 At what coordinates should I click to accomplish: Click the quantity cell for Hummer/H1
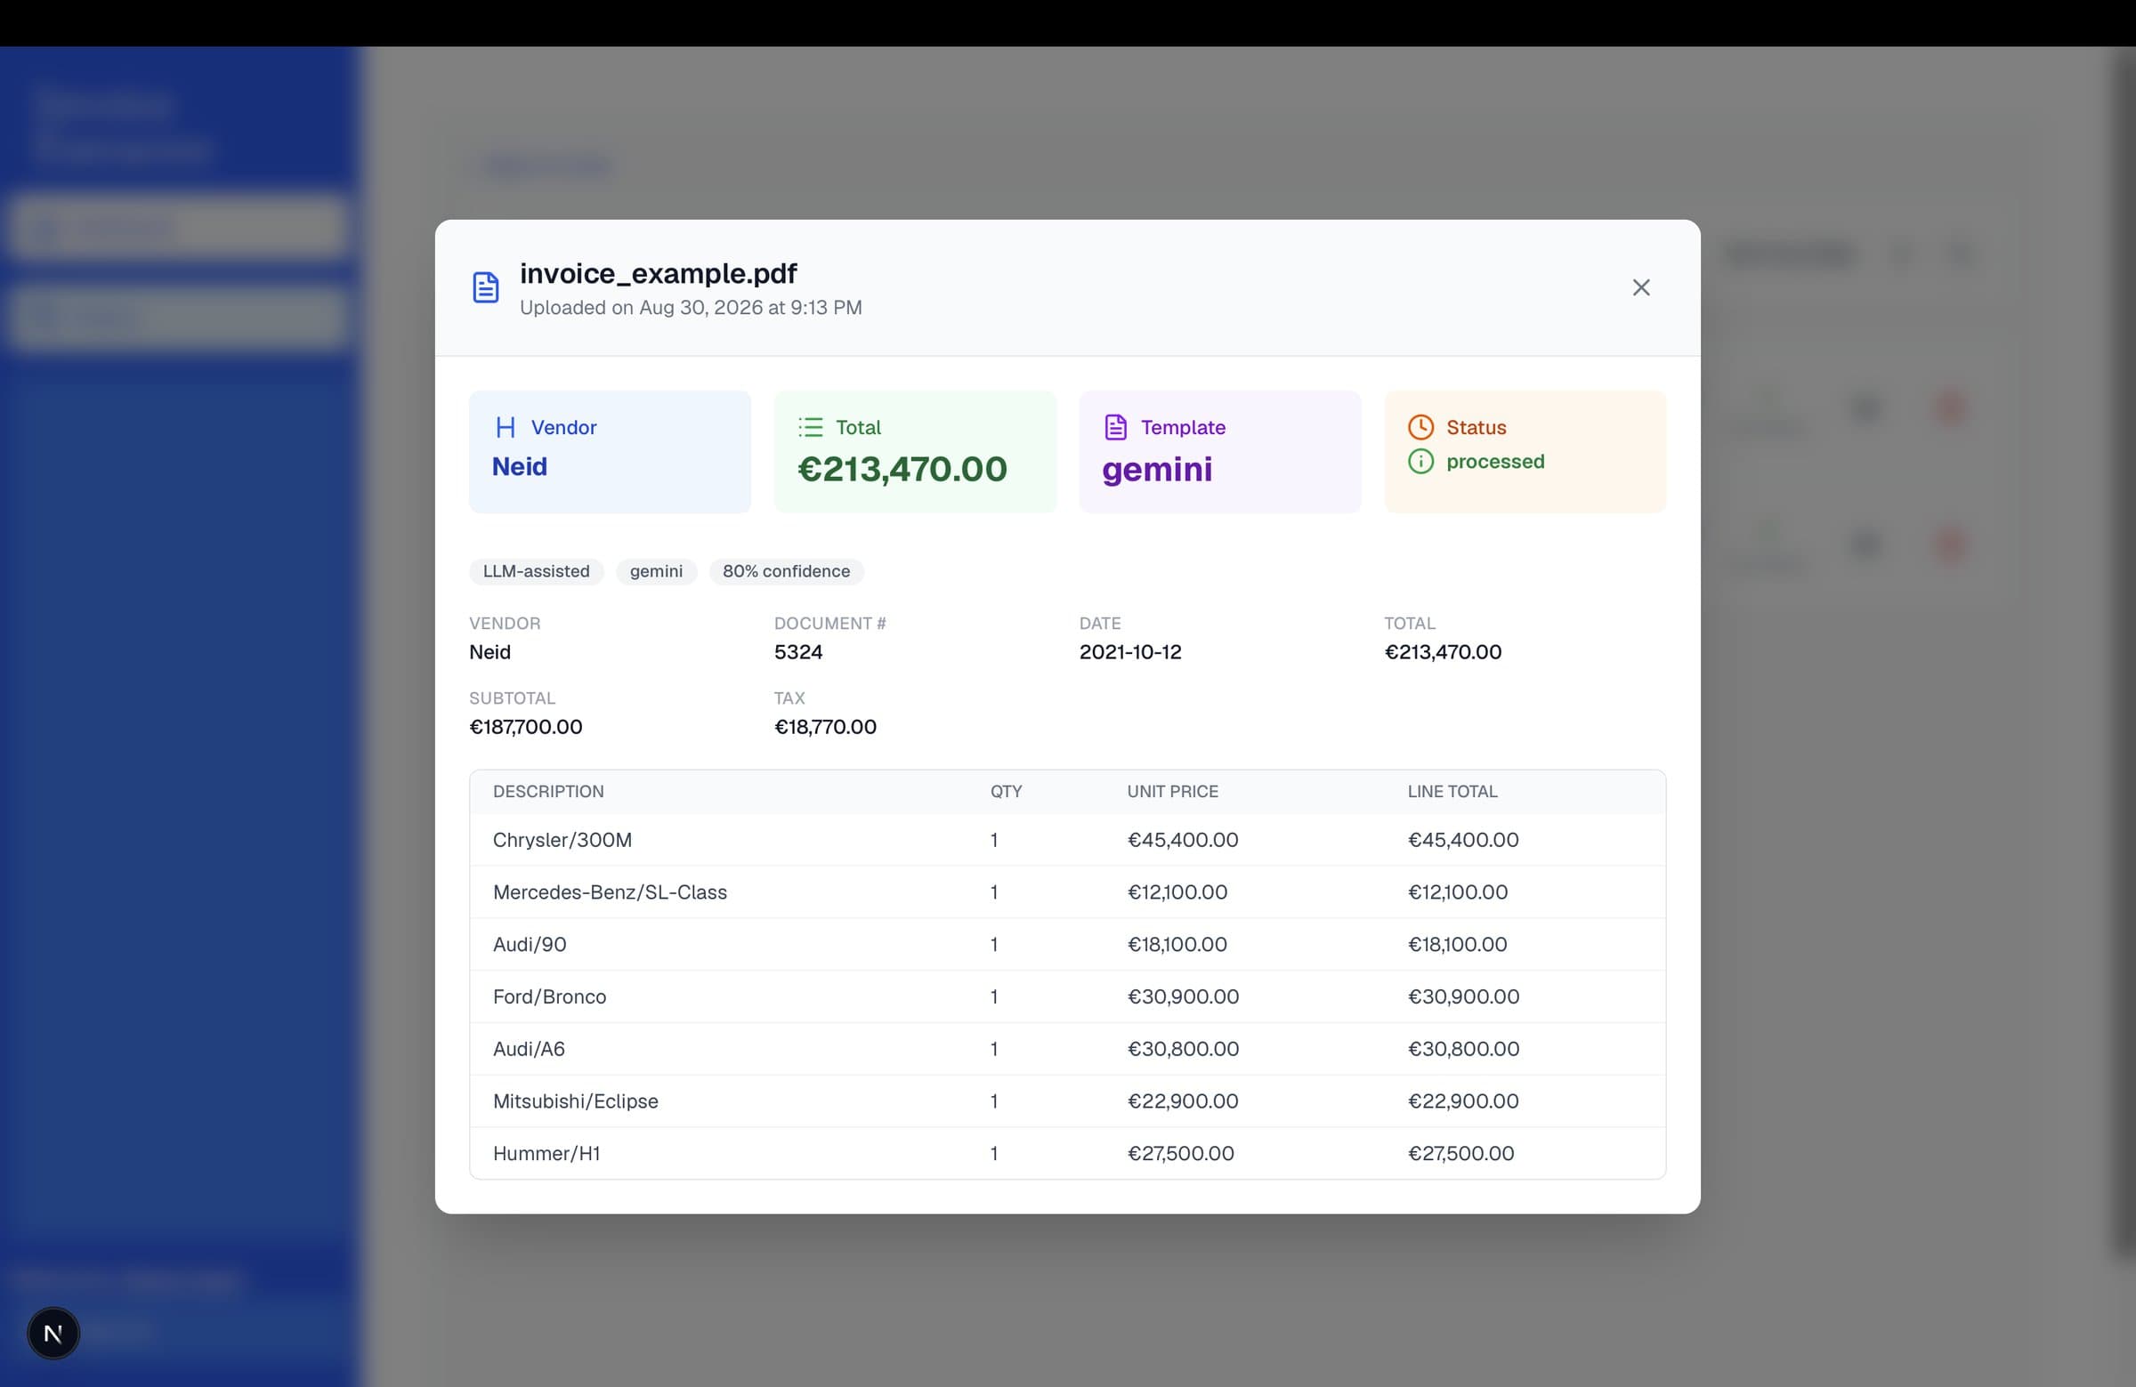tap(994, 1153)
